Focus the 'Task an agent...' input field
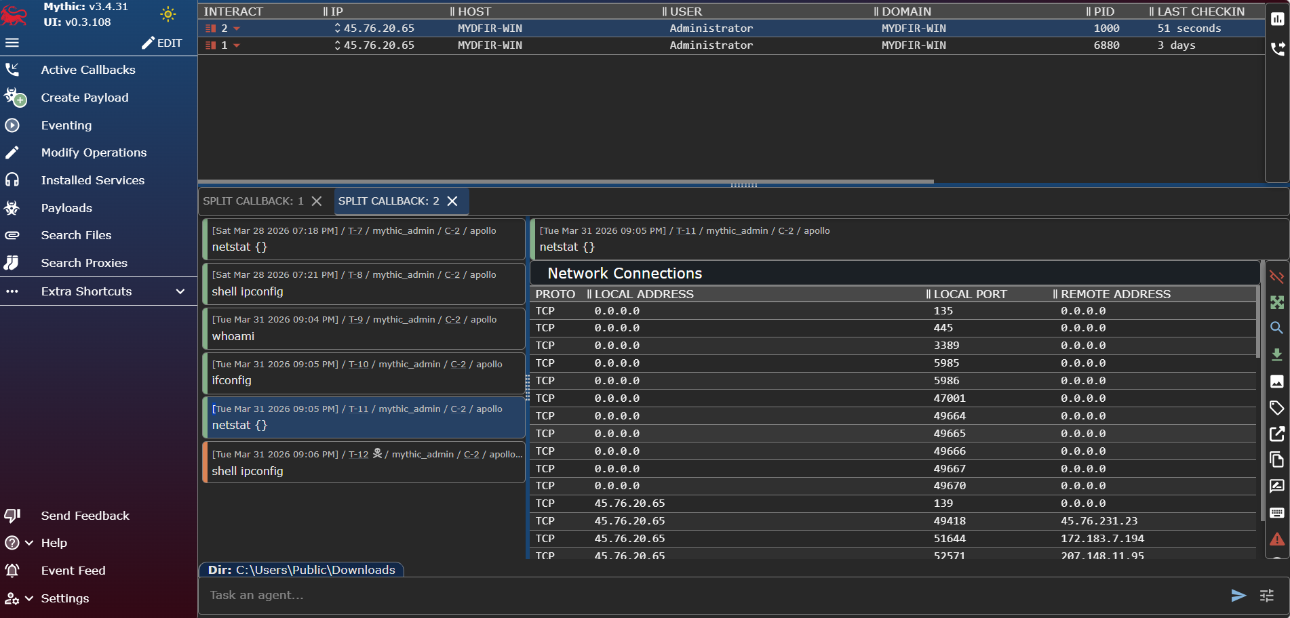 coord(712,595)
